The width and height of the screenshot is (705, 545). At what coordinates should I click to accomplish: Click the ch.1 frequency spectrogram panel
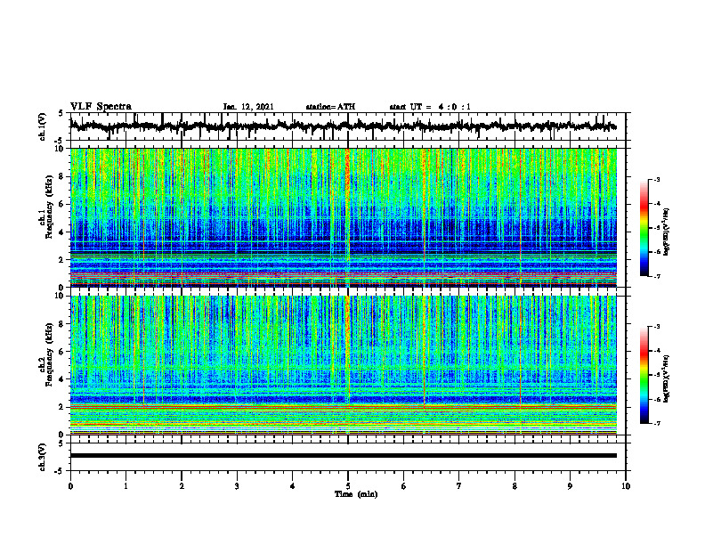(344, 217)
